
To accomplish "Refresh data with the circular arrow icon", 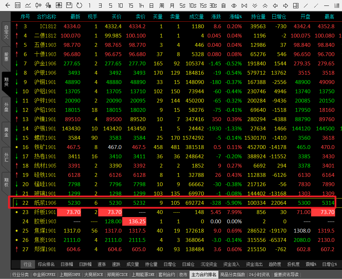I will coord(79,6).
